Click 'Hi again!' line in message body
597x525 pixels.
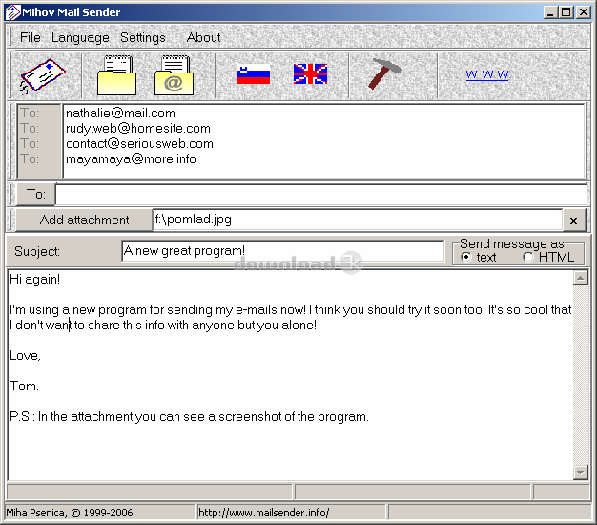[x=34, y=280]
